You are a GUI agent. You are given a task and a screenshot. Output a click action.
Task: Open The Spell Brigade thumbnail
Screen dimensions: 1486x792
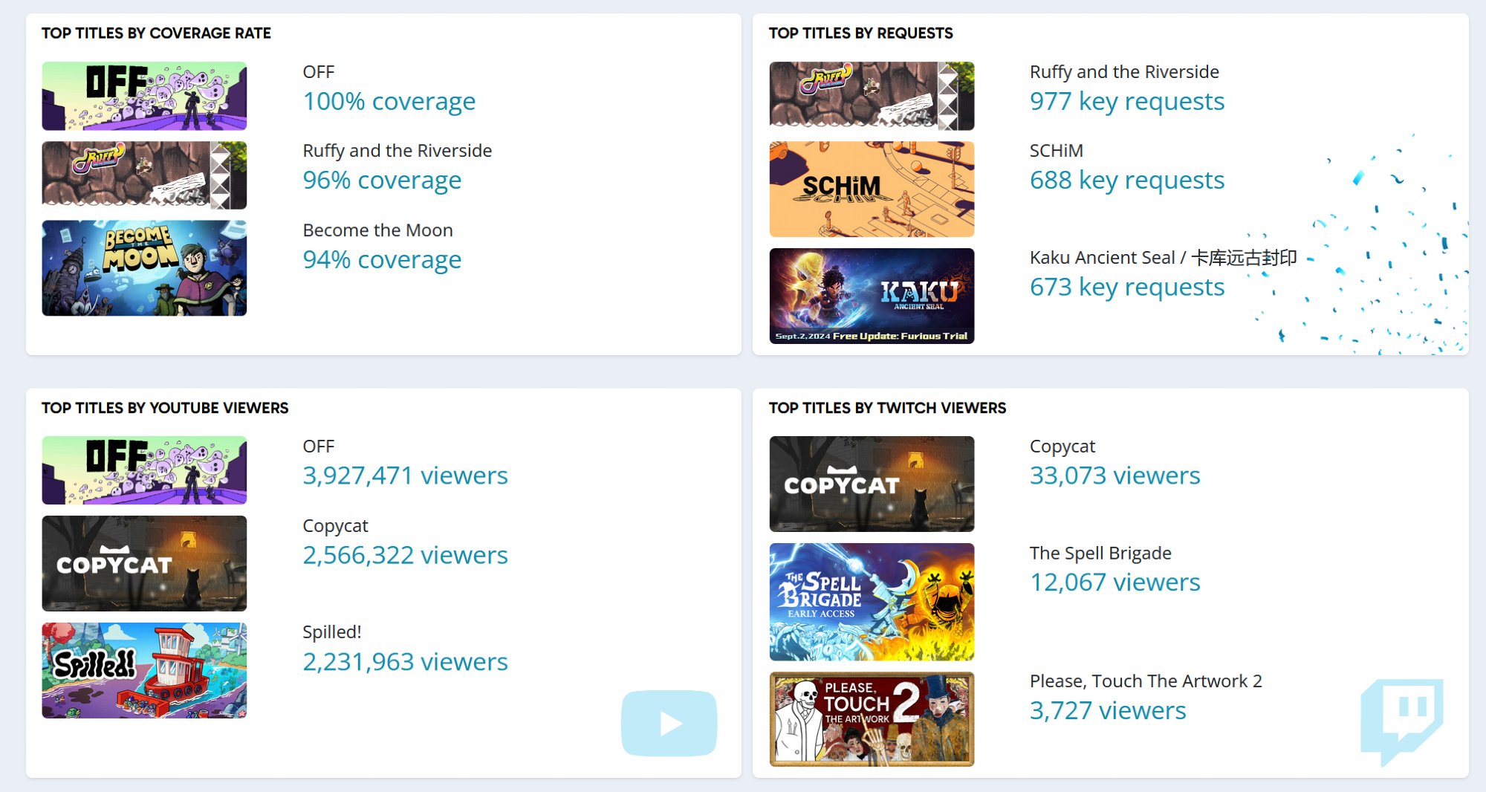[872, 602]
